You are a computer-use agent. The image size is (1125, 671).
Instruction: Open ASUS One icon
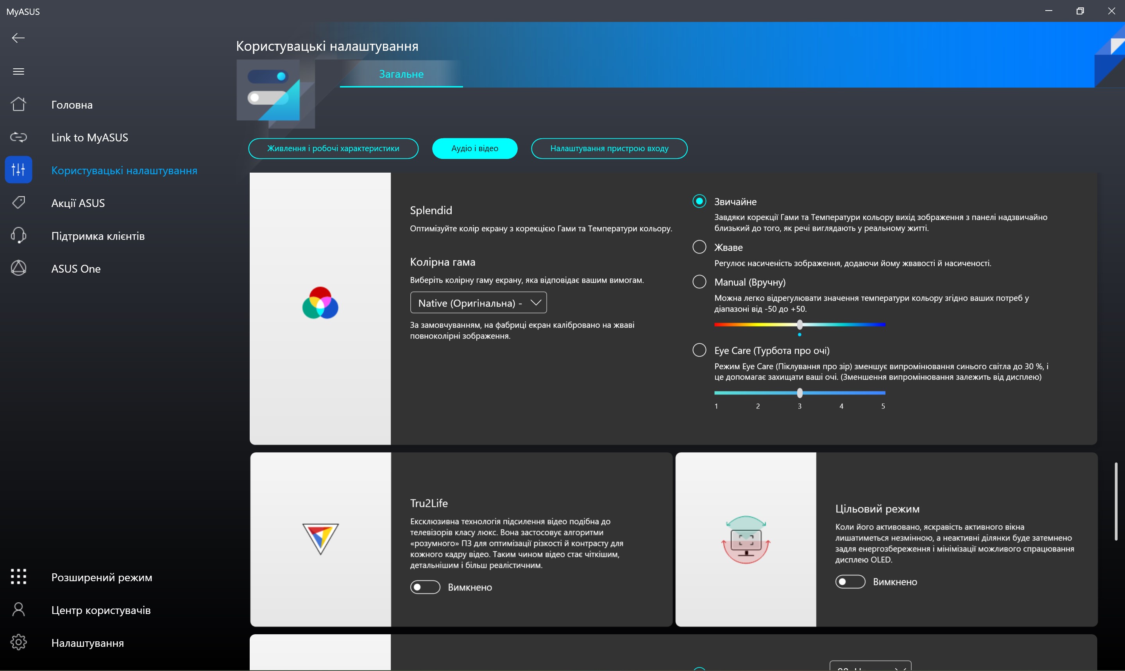coord(18,268)
